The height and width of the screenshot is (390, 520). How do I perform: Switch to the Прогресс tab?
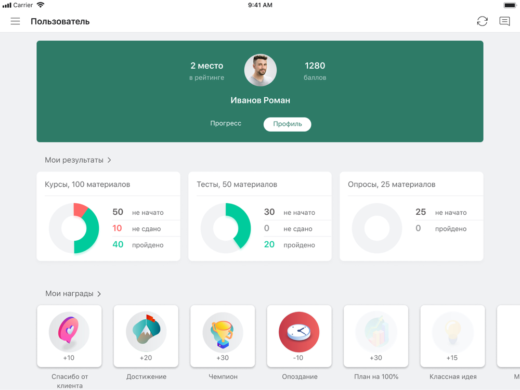coord(226,123)
